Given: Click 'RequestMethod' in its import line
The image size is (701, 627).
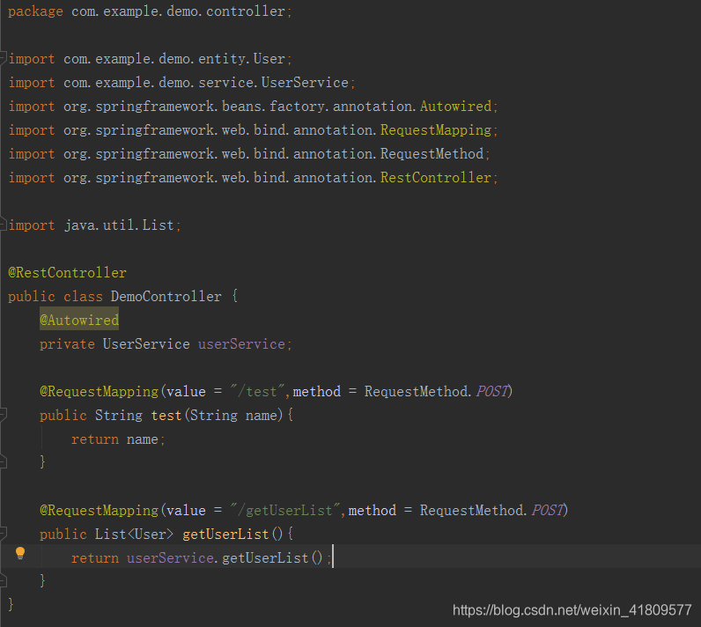Looking at the screenshot, I should click(x=432, y=154).
